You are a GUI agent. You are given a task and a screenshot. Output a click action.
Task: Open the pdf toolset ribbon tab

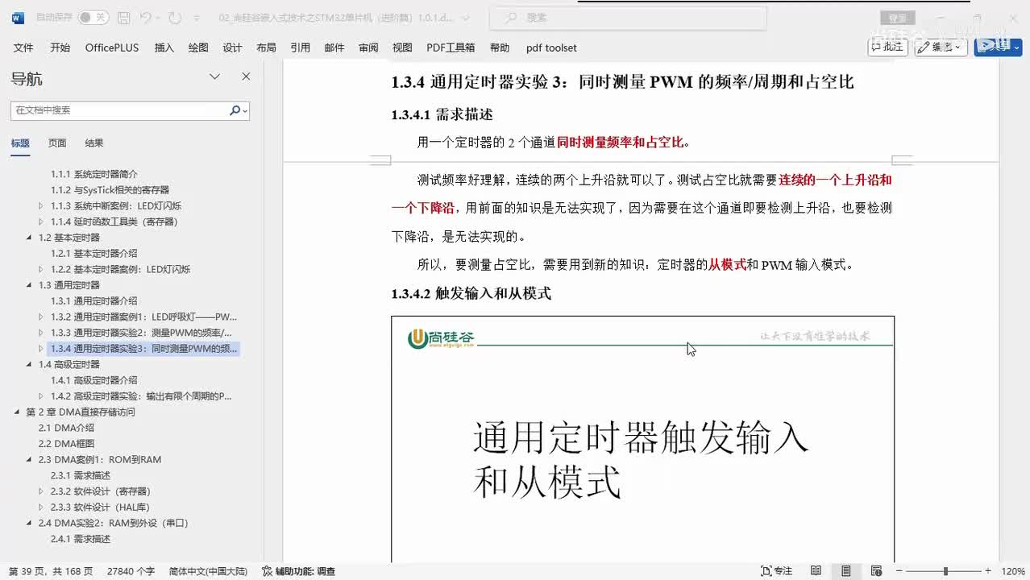[551, 48]
